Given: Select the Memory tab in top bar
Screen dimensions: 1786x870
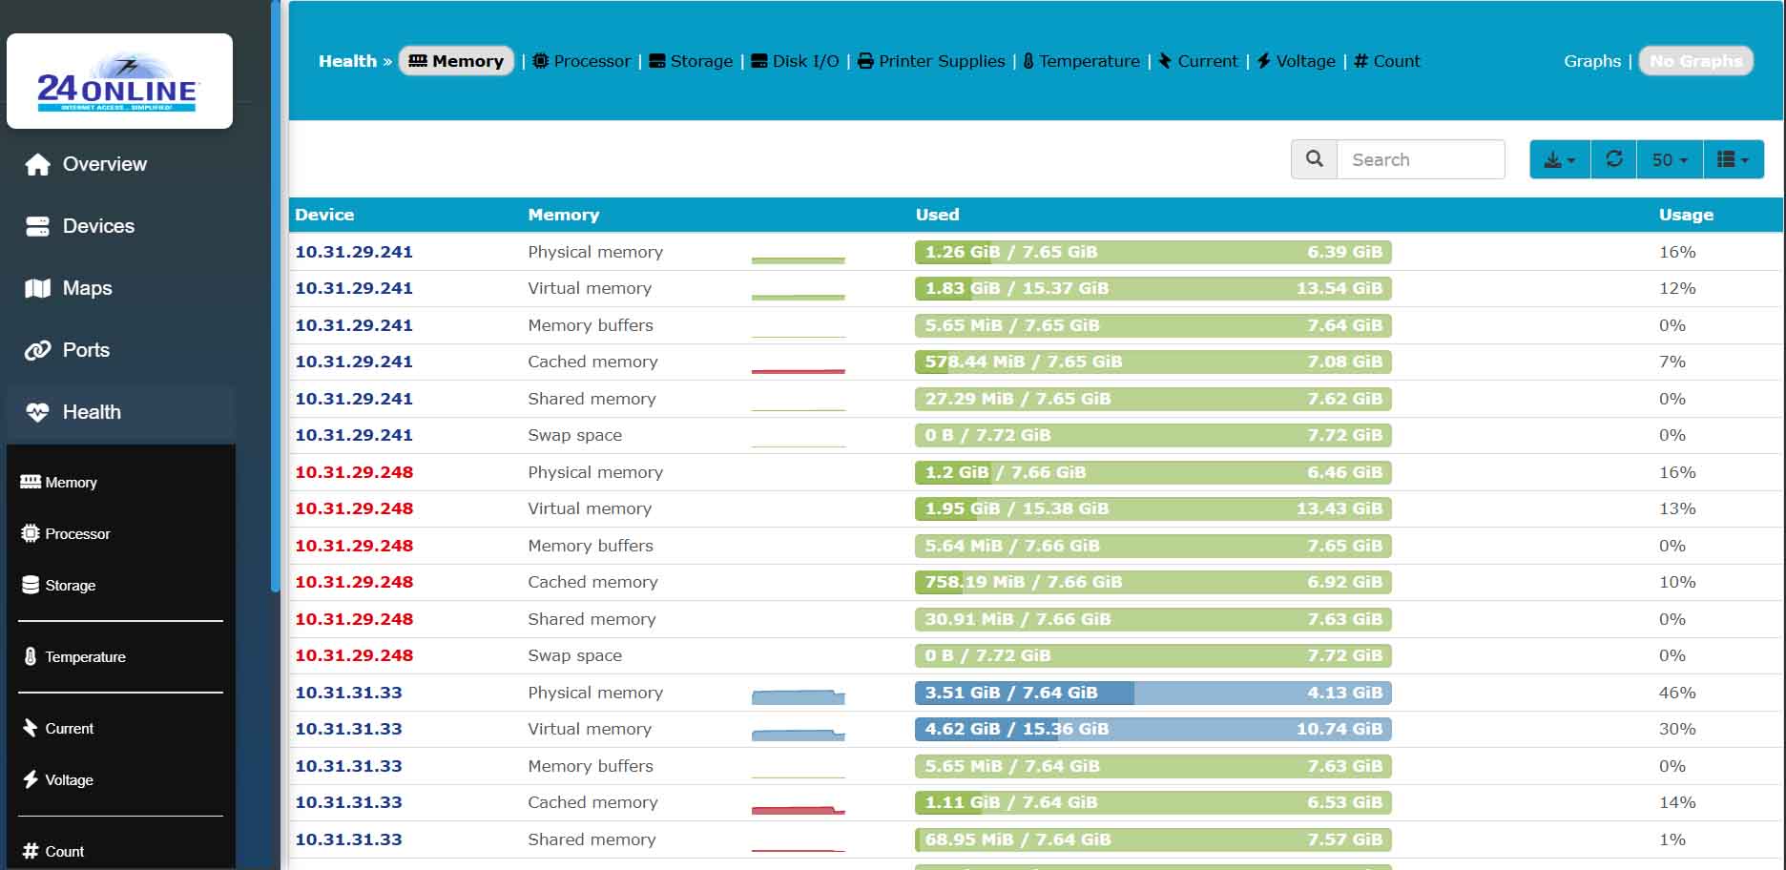Looking at the screenshot, I should [x=456, y=61].
